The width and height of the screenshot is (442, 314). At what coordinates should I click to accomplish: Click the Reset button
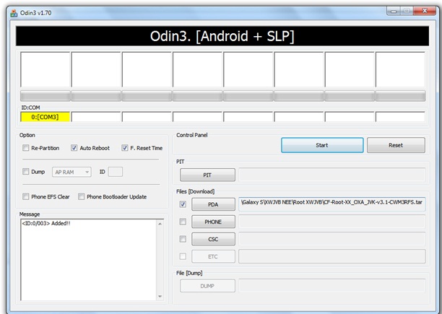coord(396,145)
